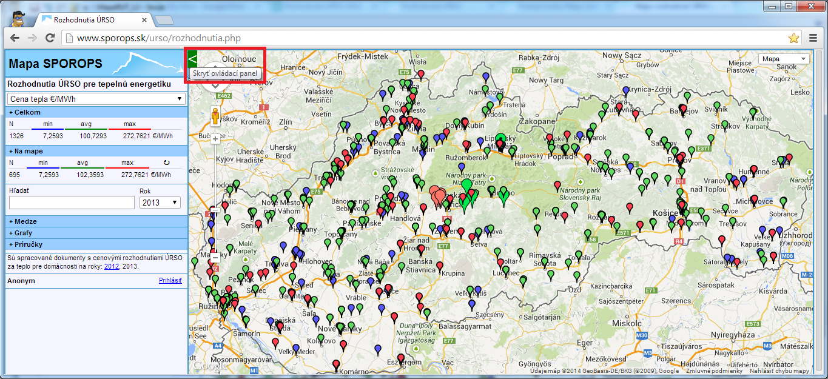Select the Rozhodnutia ÚRSO pre tepelnú energetiku title
828x379 pixels.
pos(89,84)
